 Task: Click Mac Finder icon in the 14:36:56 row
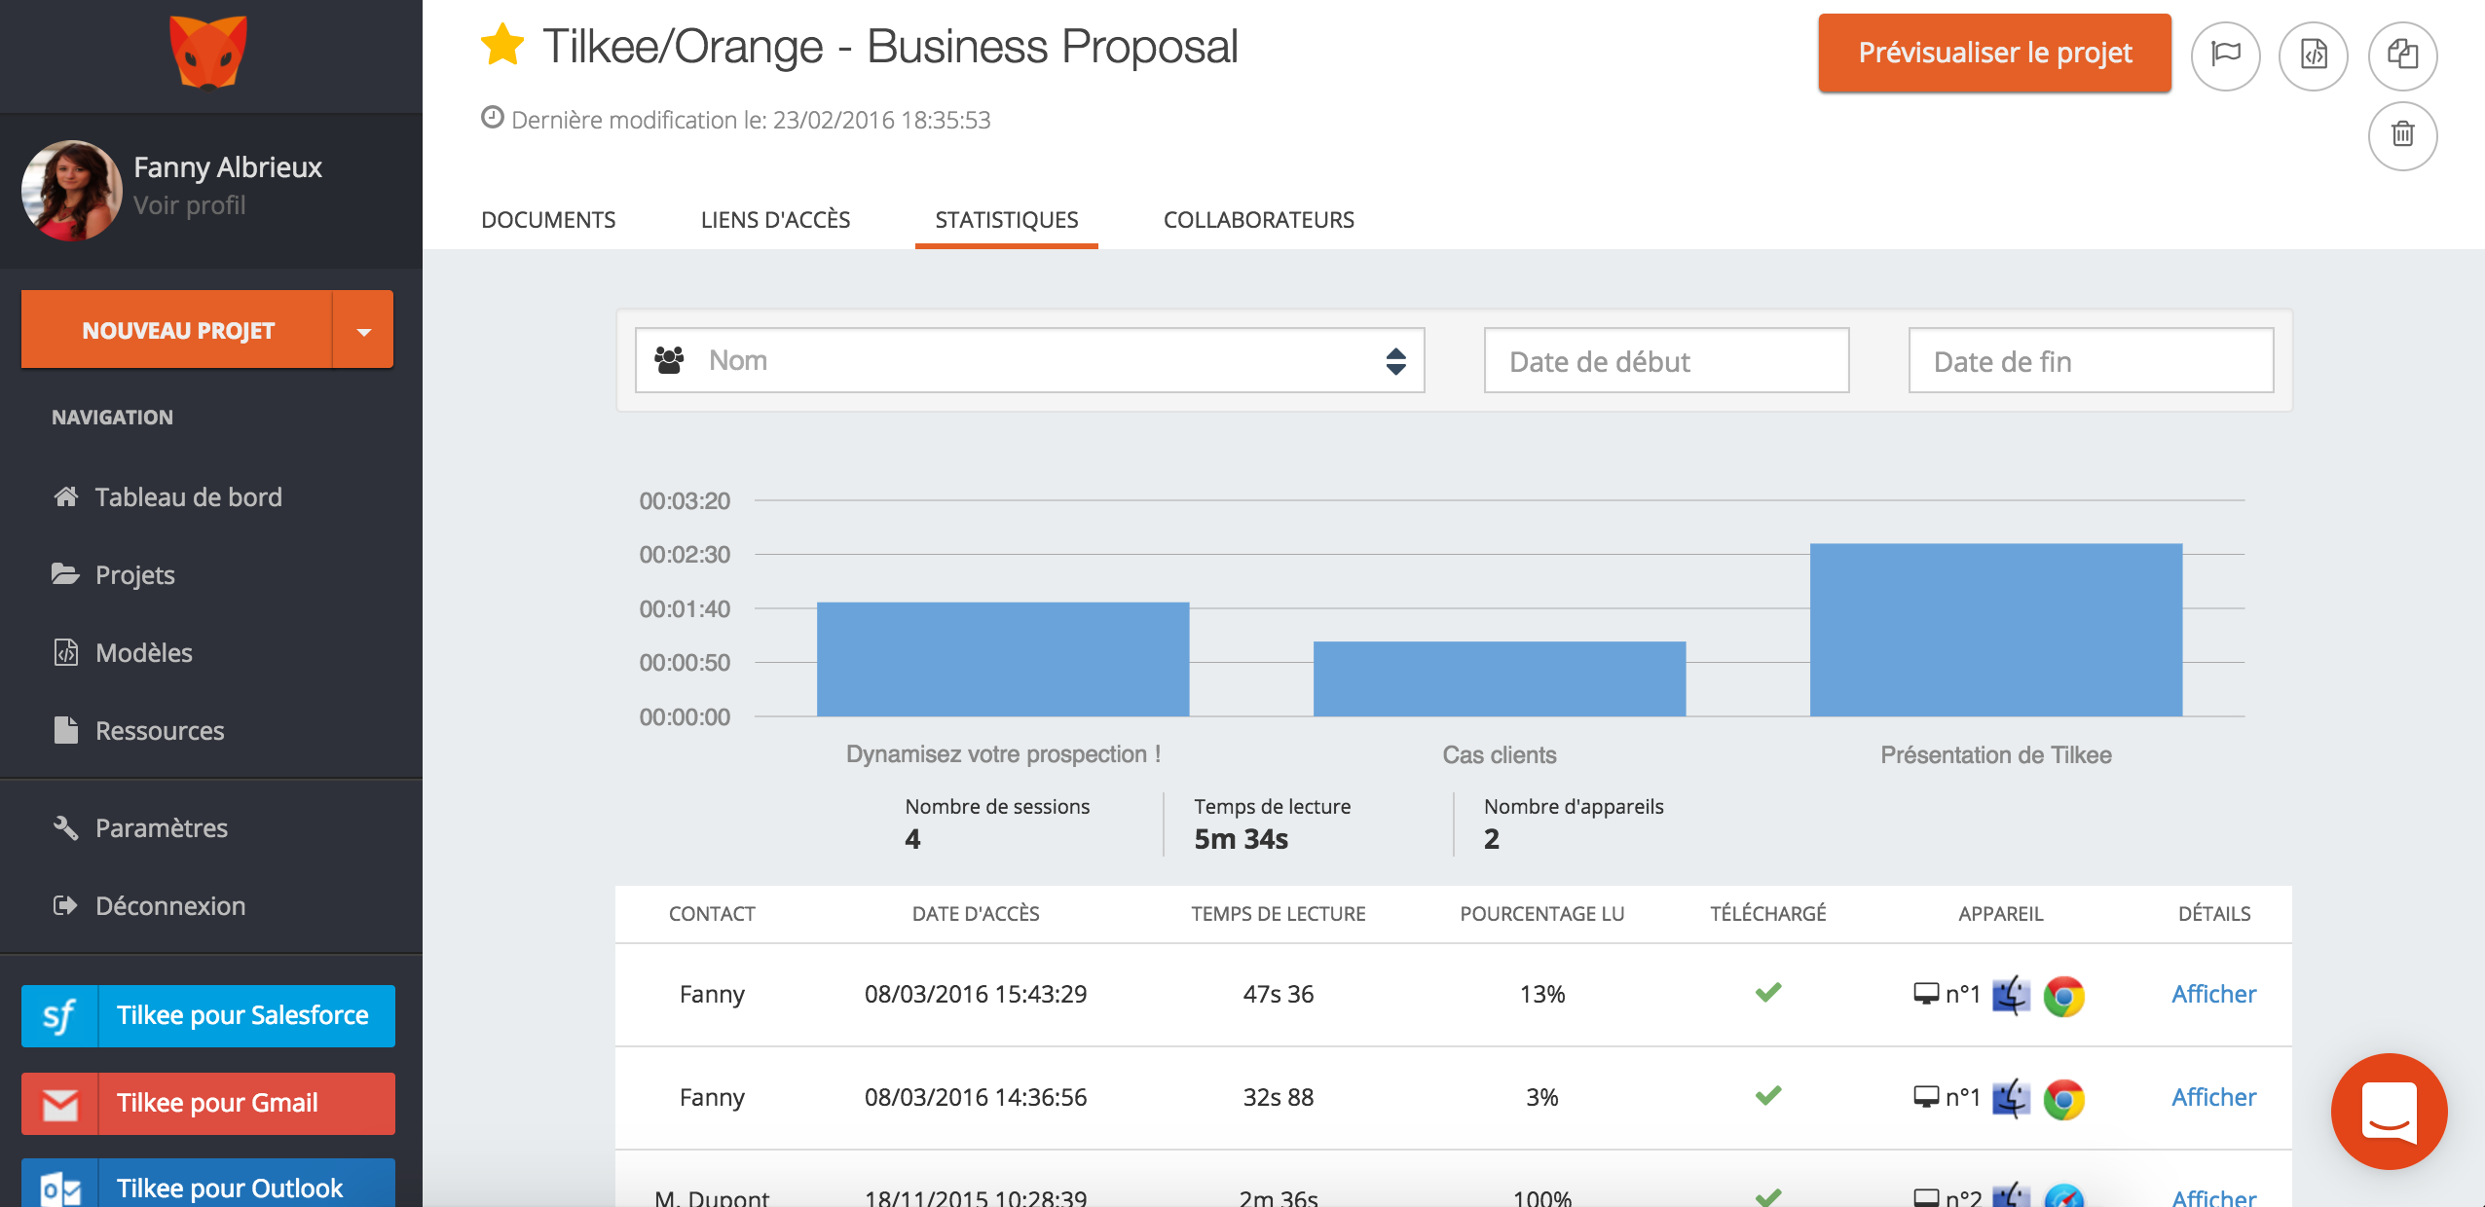coord(2011,1098)
